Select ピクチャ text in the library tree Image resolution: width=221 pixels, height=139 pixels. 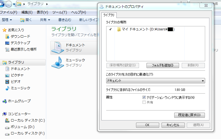point(17,76)
